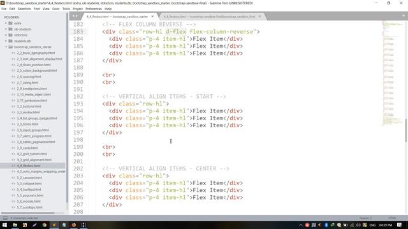Viewport: 408px width, 229px height.
Task: Open the File menu
Action: 4,9
